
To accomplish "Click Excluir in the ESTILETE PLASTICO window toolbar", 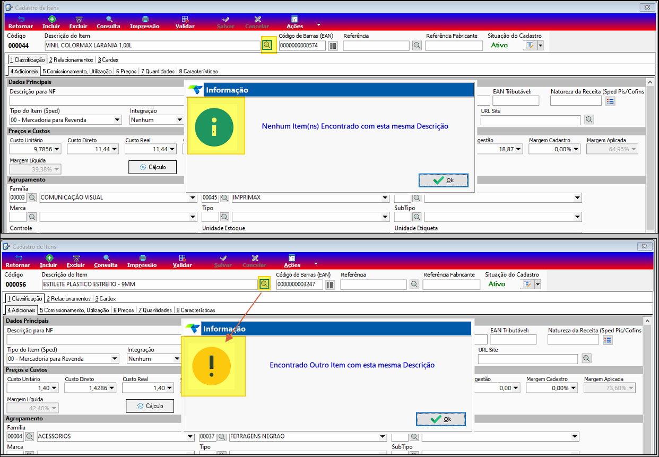I will pos(76,261).
